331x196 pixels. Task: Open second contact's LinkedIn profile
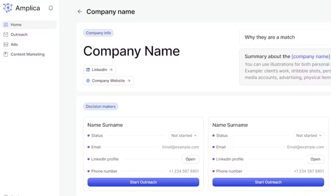coord(315,159)
